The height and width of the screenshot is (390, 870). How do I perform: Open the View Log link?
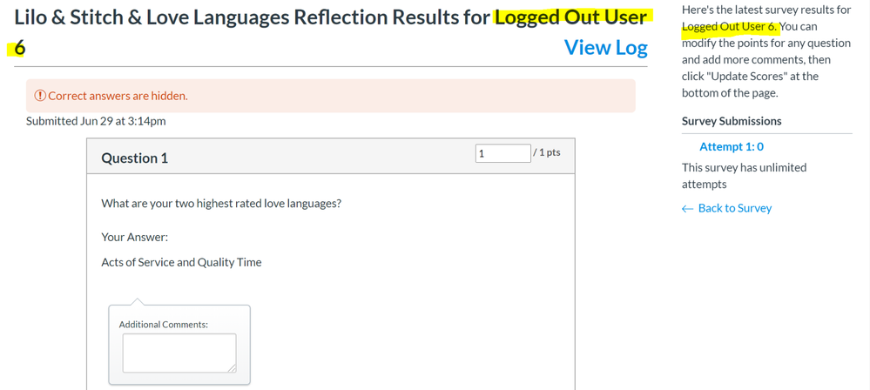[605, 48]
